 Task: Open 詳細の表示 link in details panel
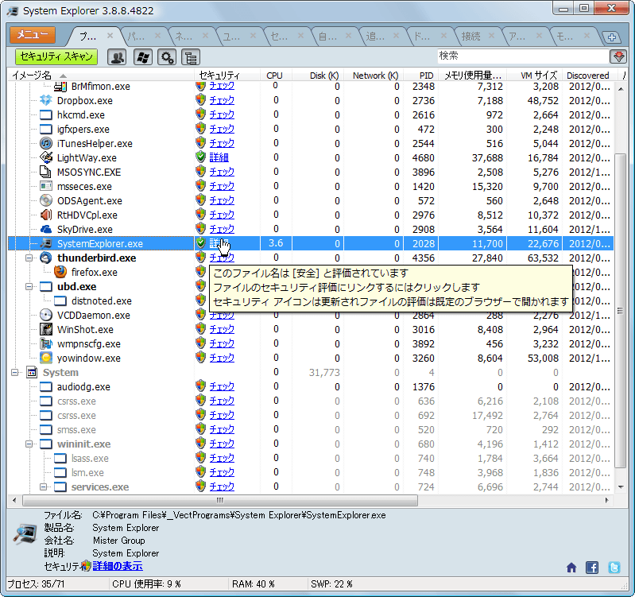pos(118,566)
